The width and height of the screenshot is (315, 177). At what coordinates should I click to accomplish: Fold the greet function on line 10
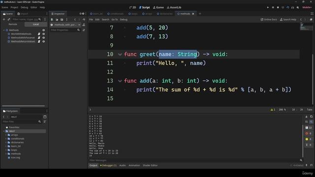tap(120, 55)
